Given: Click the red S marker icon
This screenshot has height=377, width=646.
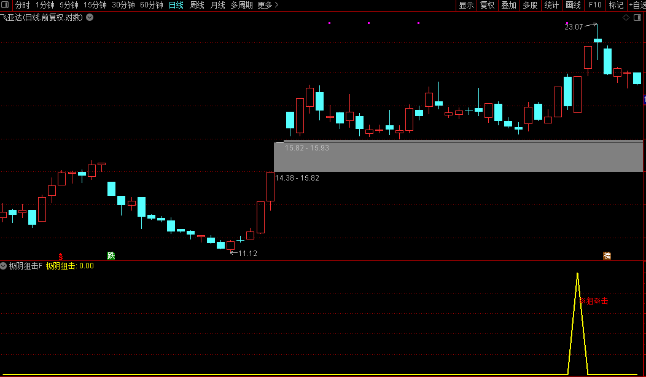Looking at the screenshot, I should point(61,256).
